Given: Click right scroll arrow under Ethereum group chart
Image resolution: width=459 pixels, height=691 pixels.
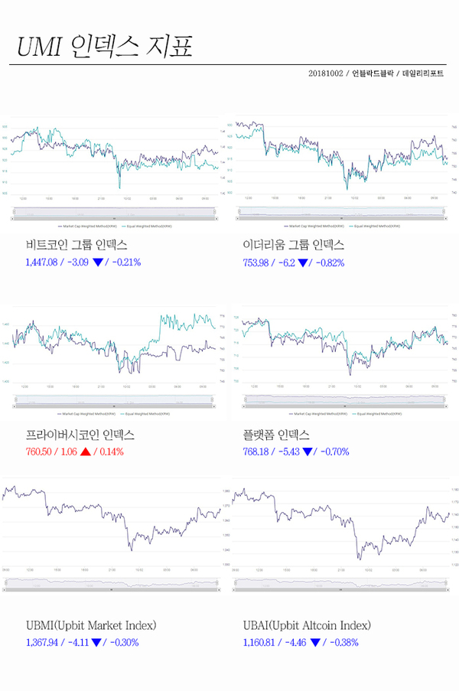Looking at the screenshot, I should click(x=446, y=218).
